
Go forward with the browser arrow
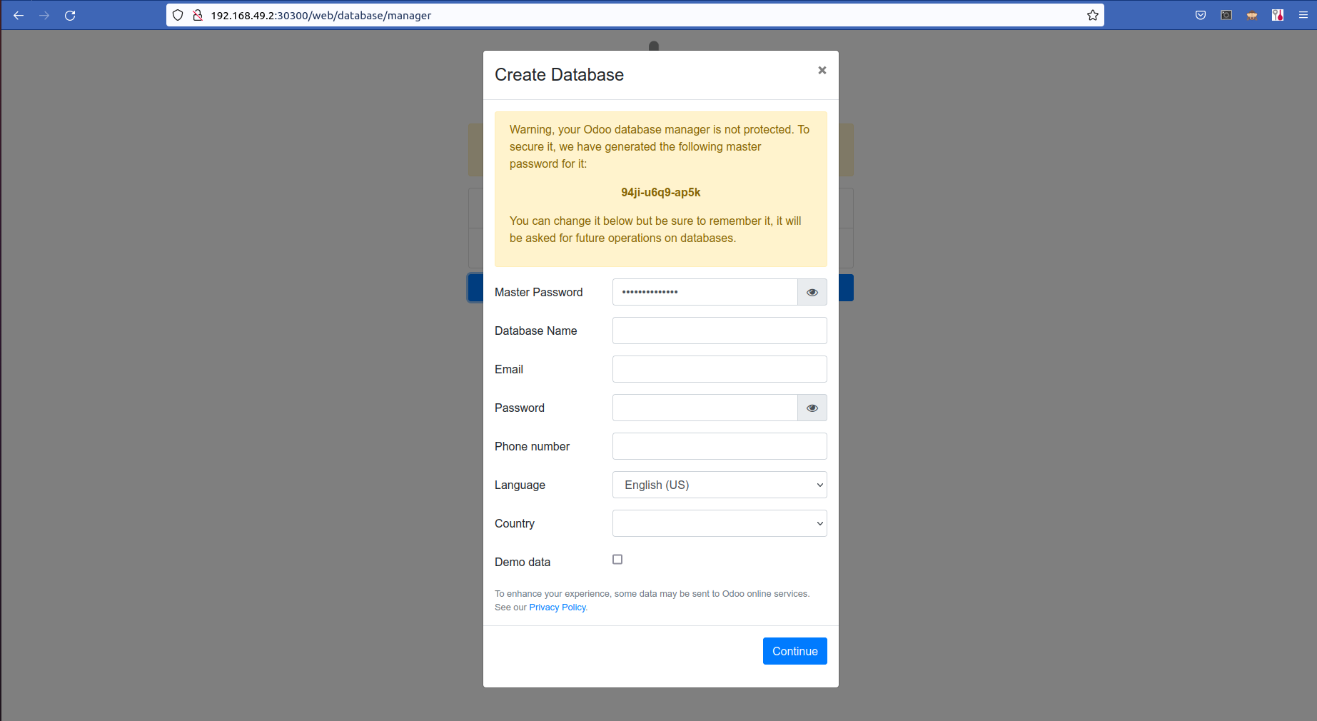(44, 15)
